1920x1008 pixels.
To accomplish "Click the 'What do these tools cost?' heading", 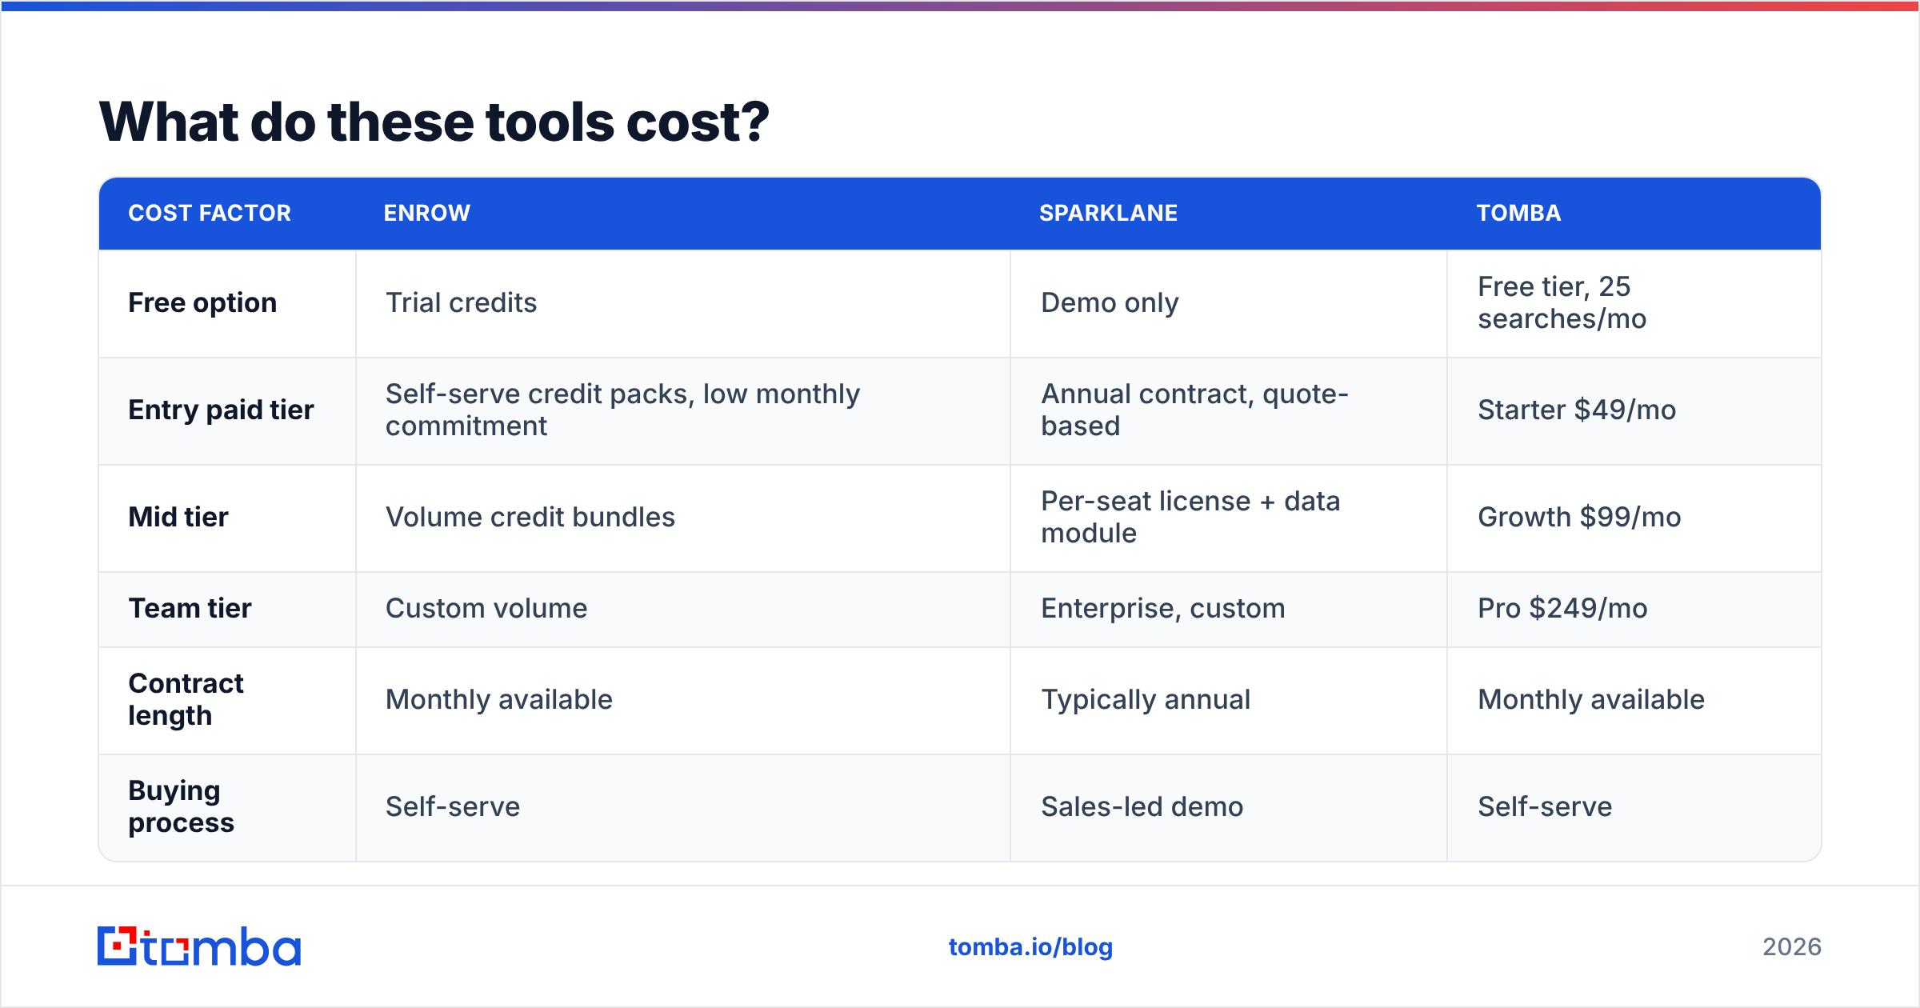I will click(x=434, y=122).
